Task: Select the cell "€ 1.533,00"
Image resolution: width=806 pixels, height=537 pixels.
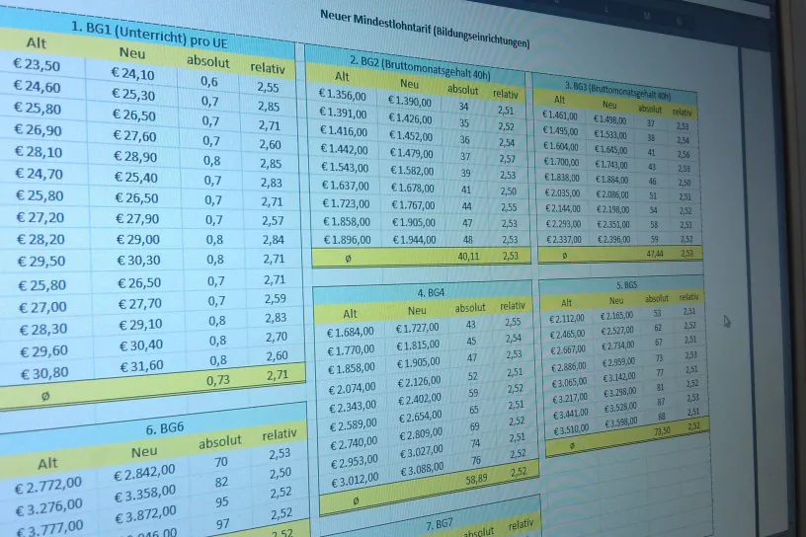Action: (610, 135)
